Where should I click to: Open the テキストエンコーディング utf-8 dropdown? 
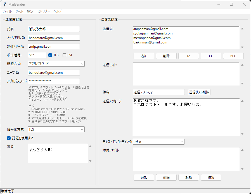(158, 142)
